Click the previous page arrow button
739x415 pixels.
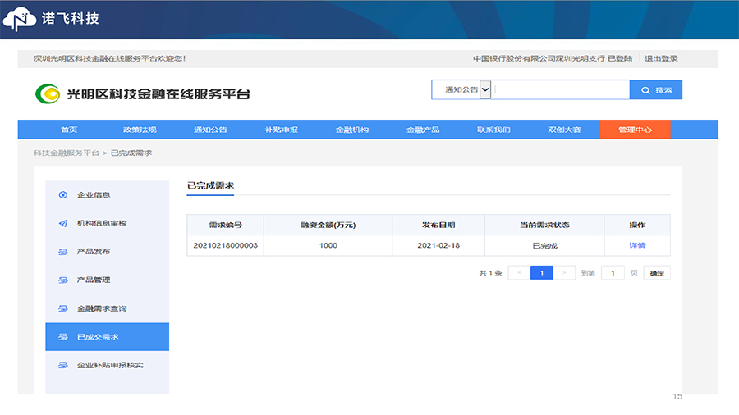pos(519,273)
